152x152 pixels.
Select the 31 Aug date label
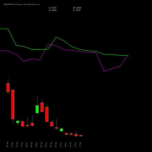(x=22, y=144)
